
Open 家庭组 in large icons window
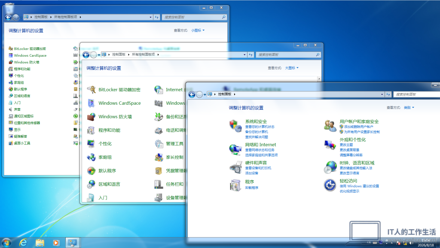(x=99, y=157)
